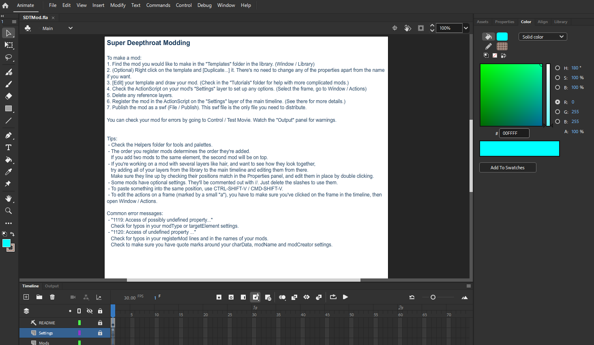Select the Paint Bucket tool
This screenshot has height=345, width=594.
point(9,160)
